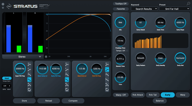Select 12 dB low-pass for Rvb filter
This screenshot has height=106, width=192.
point(107,75)
